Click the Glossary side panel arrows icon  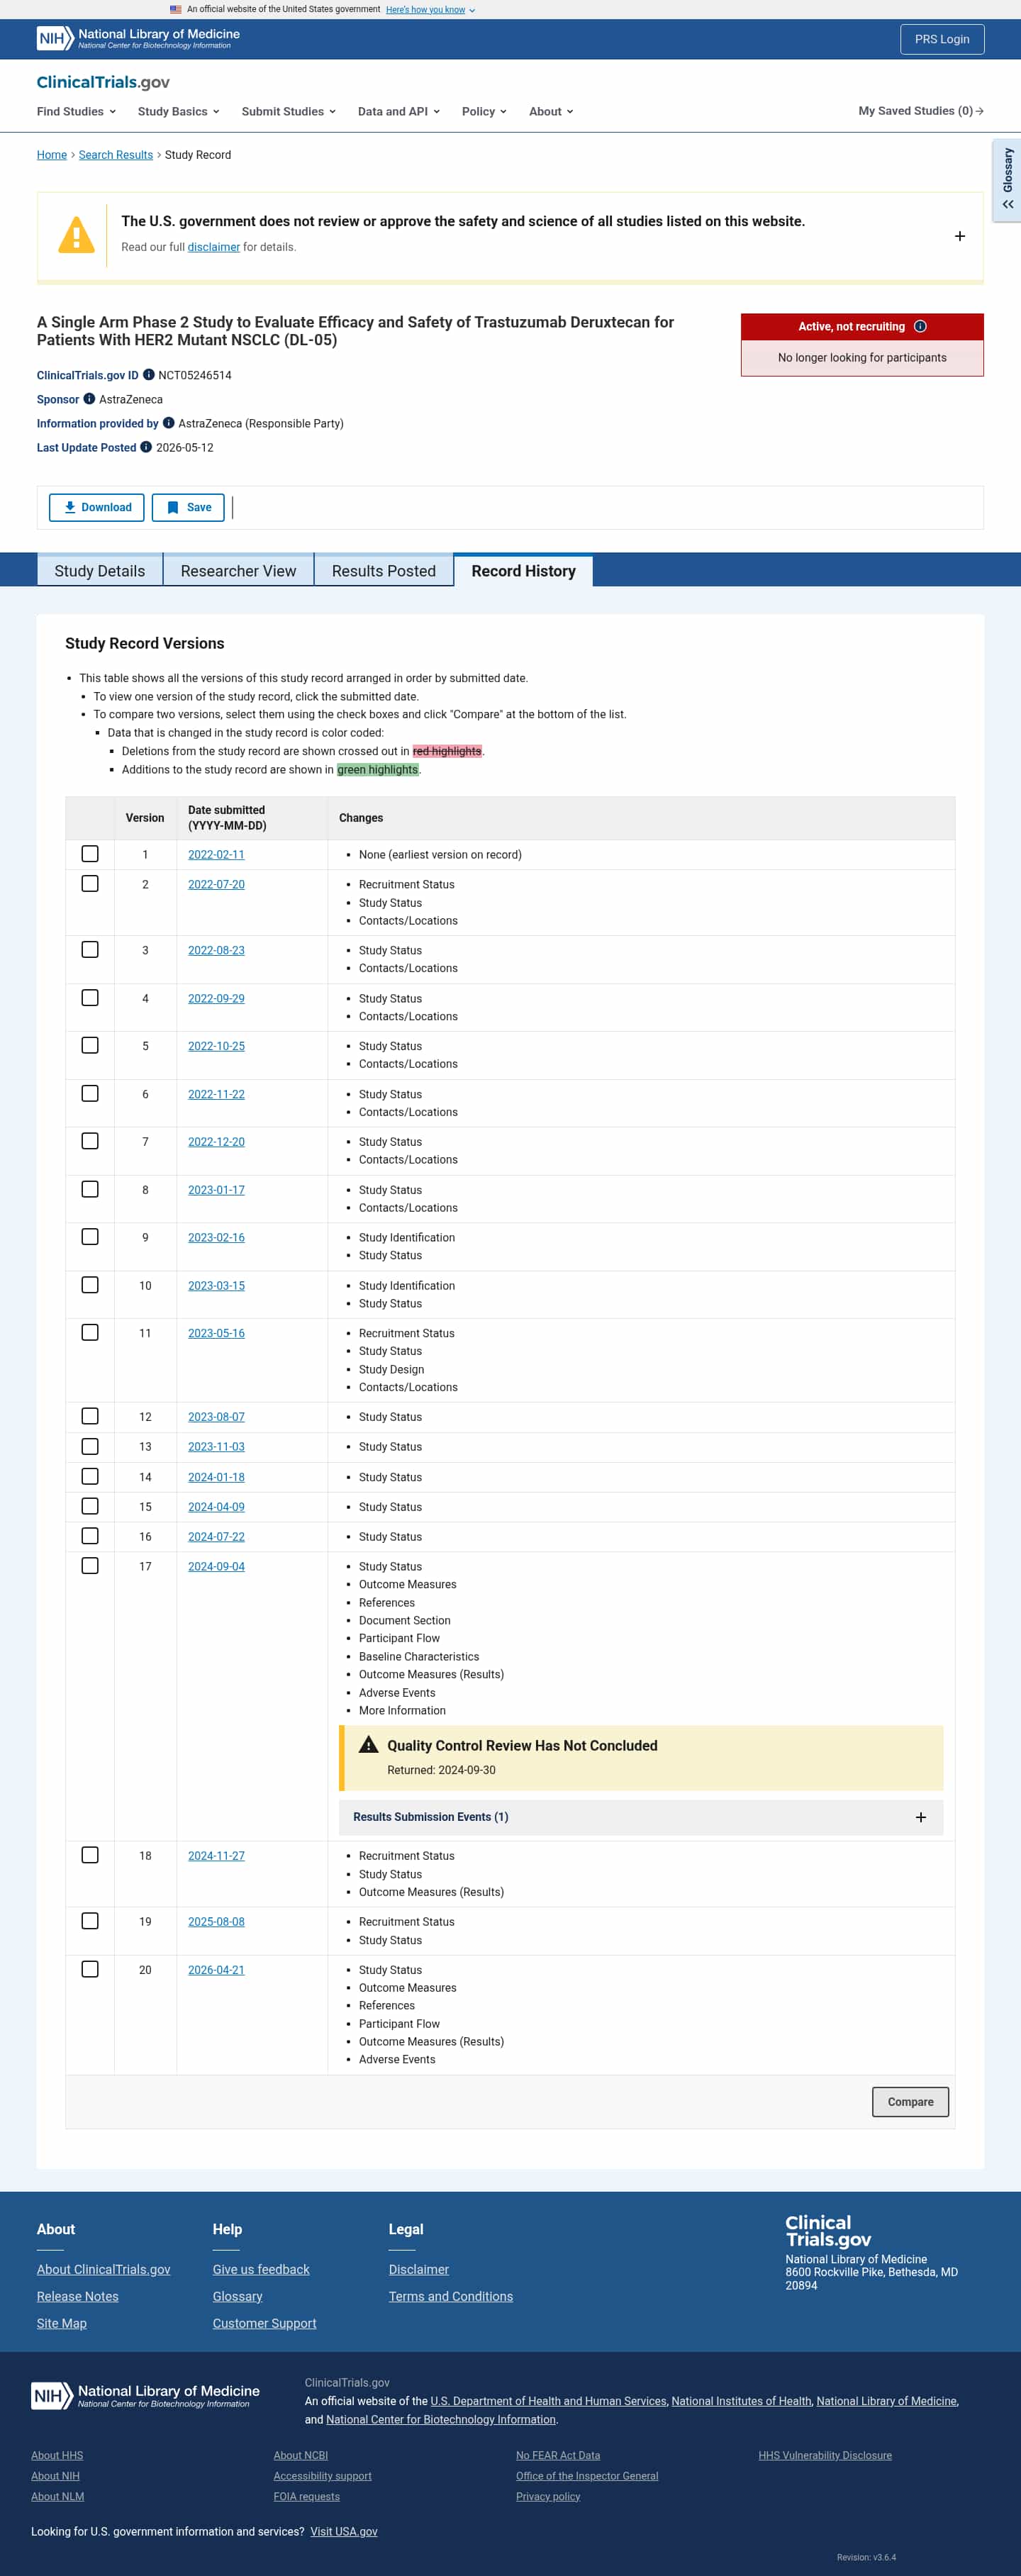tap(1008, 204)
